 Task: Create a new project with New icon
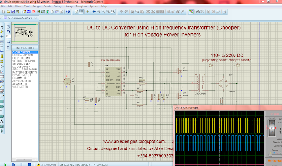tap(4, 12)
